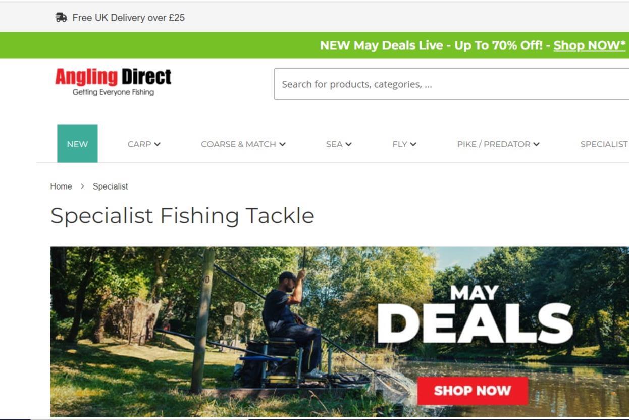Expand the SEA menu chevron
Viewport: 629px width, 420px height.
click(348, 144)
